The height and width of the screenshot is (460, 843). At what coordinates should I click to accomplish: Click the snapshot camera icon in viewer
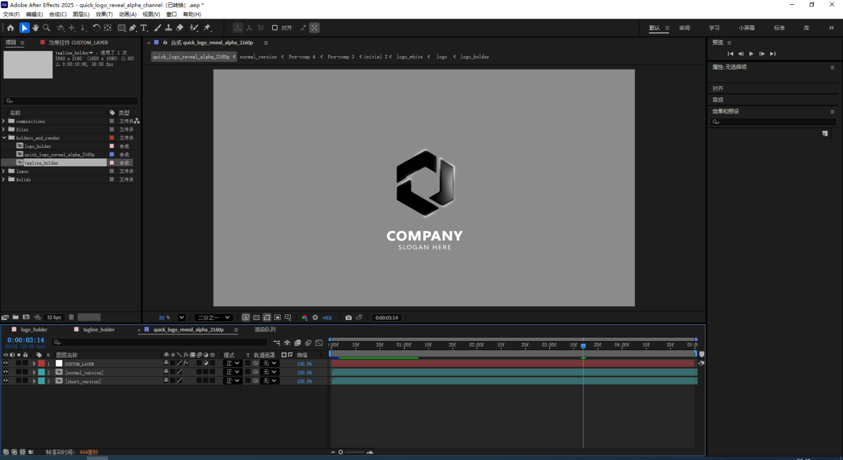click(349, 318)
